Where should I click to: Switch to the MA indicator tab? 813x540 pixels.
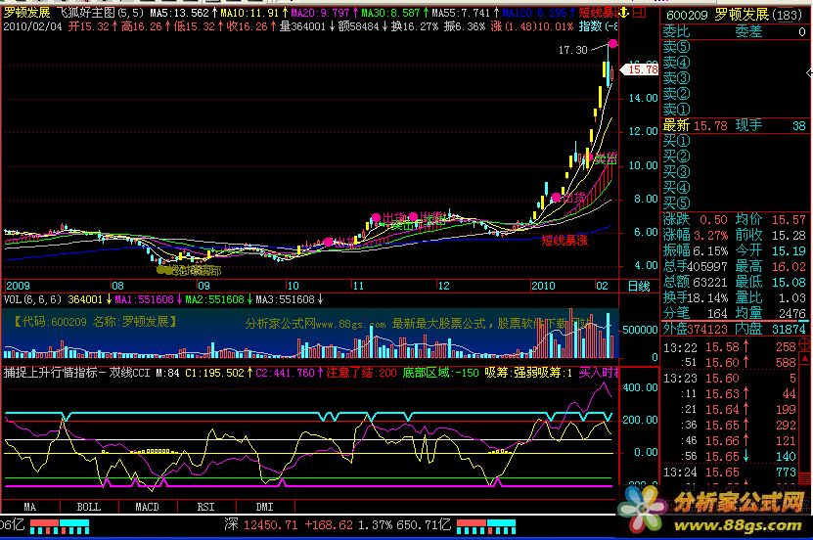coord(30,507)
